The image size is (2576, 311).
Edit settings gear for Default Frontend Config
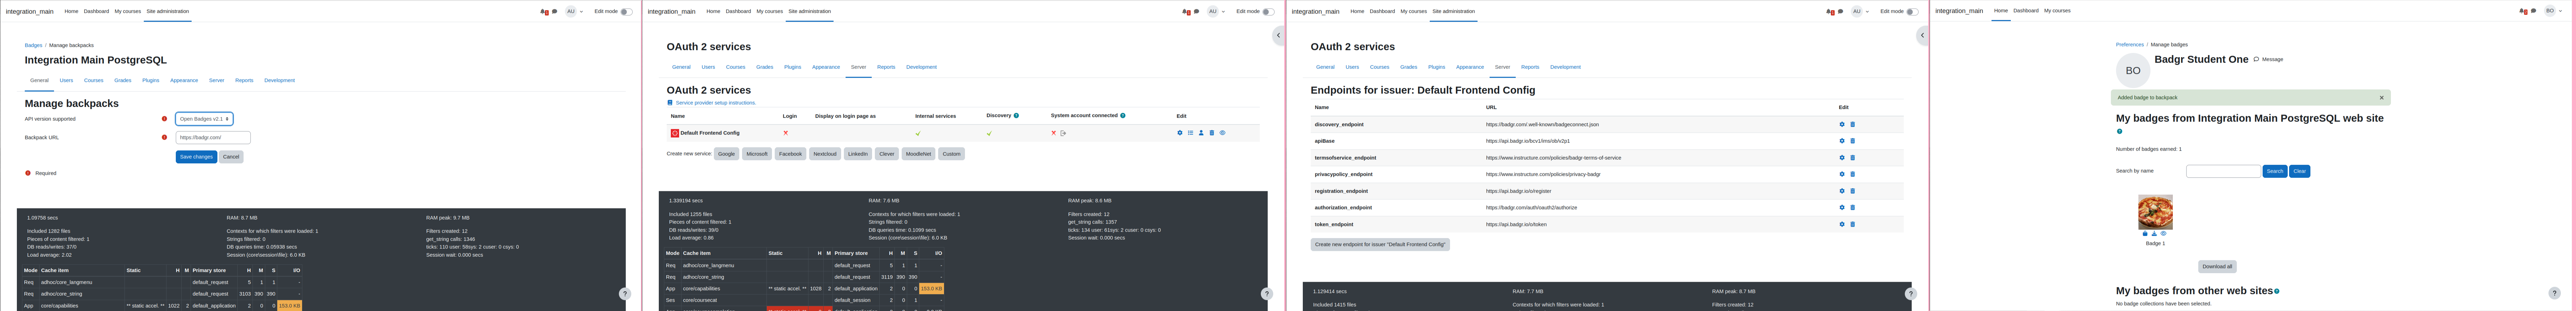(1180, 133)
